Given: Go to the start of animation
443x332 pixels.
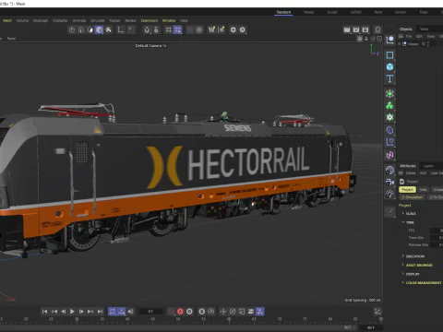Looking at the screenshot, I should click(45, 312).
